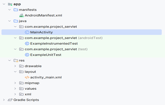Viewport: 165px width, 105px height.
Task: Click the activity_main.xml layout file icon
Action: click(27, 77)
